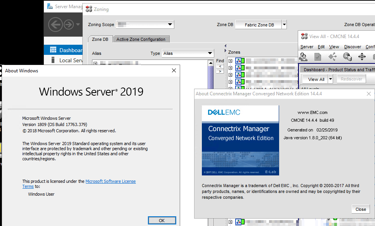Viewport: 375px width, 226px height.
Task: Click the Zoning window title icon
Action: (89, 9)
